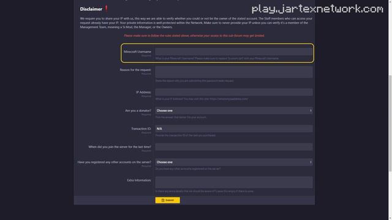Open the 'Are you a donator?' dropdown
Image resolution: width=392 pixels, height=220 pixels.
tap(234, 111)
